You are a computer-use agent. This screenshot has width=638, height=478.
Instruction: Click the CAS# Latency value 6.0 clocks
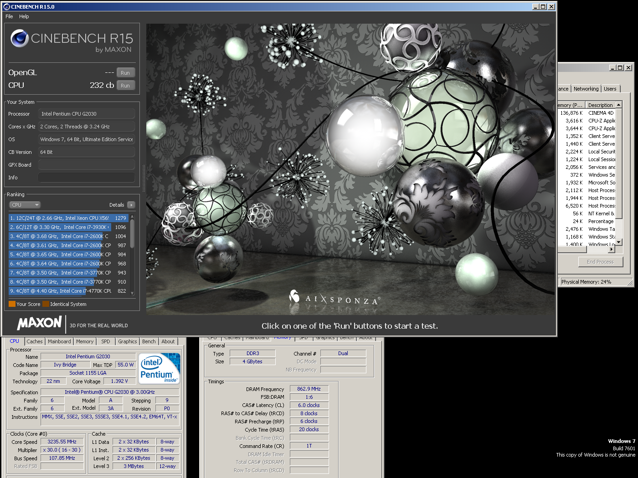tap(309, 405)
